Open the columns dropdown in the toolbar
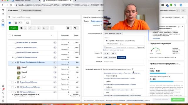The width and height of the screenshot is (188, 105). pyautogui.click(x=69, y=28)
